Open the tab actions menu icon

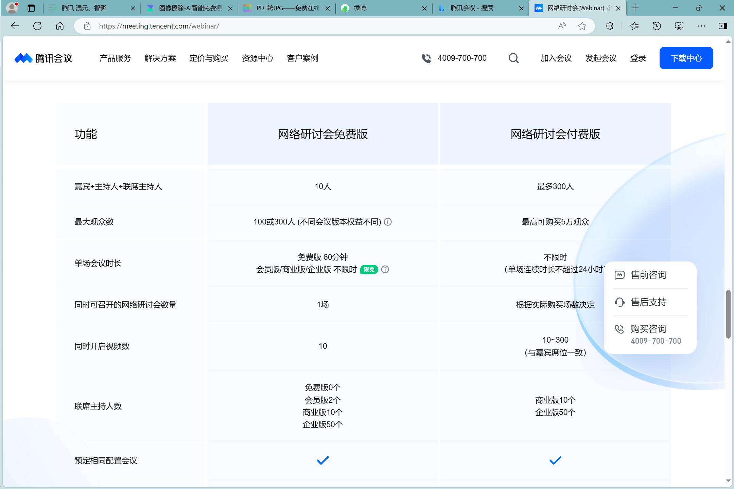click(x=31, y=8)
